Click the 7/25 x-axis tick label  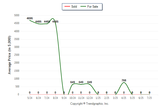(149, 98)
